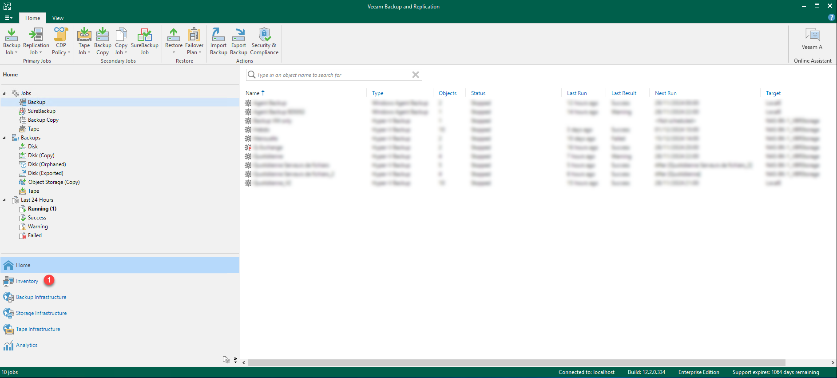837x378 pixels.
Task: Open the Tape Job ribbon button
Action: coord(84,41)
